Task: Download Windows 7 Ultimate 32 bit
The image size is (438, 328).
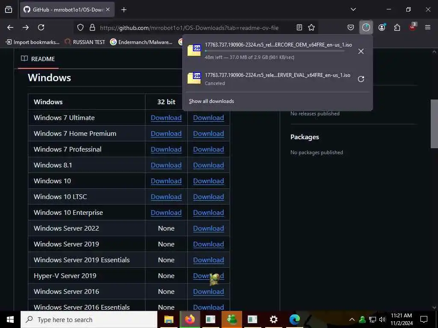Action: point(166,118)
